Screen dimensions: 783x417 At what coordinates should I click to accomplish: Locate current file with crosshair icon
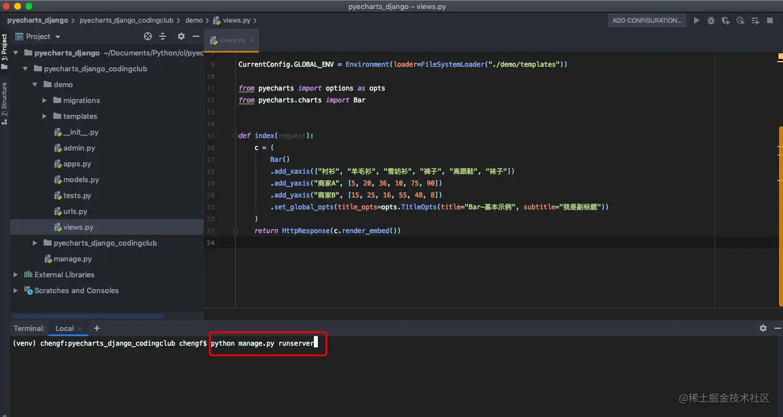[x=148, y=36]
